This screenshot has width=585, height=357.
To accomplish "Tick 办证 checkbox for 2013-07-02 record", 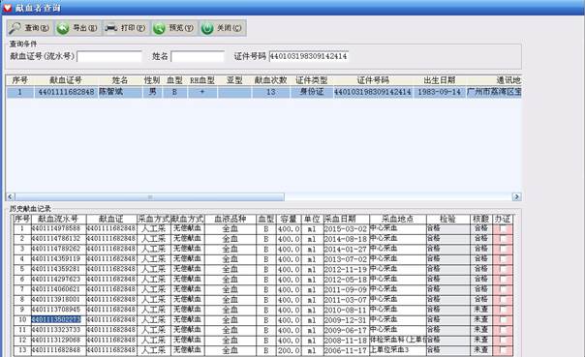I will [x=503, y=259].
